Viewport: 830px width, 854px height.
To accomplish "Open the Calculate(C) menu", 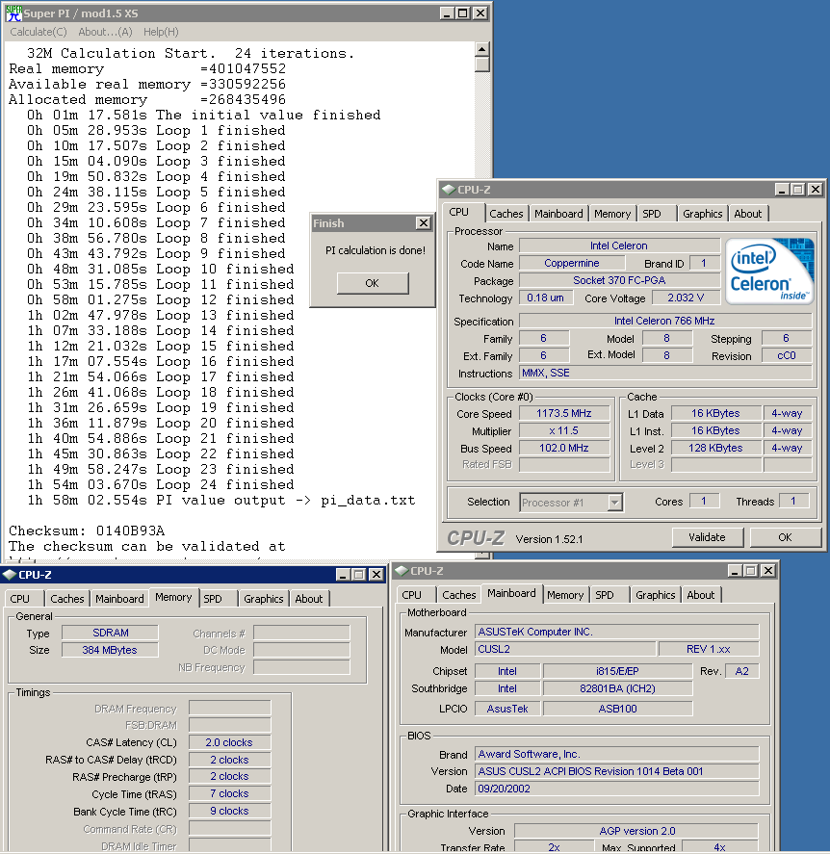I will [39, 32].
